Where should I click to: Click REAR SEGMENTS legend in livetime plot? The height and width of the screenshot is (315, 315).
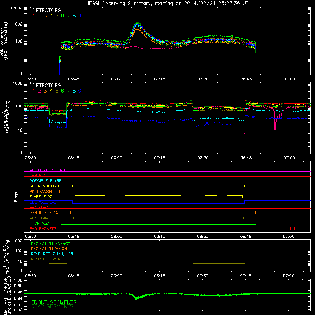coord(52,307)
